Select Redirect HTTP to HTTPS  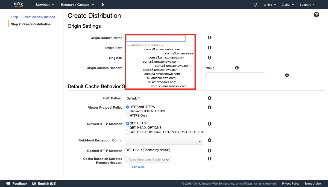click(127, 111)
